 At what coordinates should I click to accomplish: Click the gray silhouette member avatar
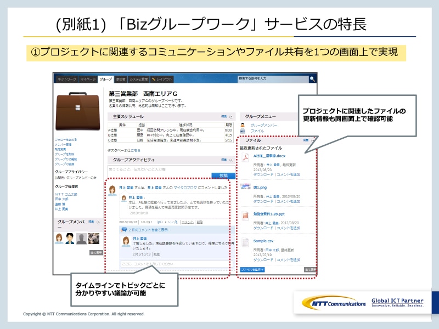click(x=81, y=239)
